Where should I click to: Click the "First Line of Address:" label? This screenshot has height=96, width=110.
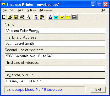(x=21, y=38)
